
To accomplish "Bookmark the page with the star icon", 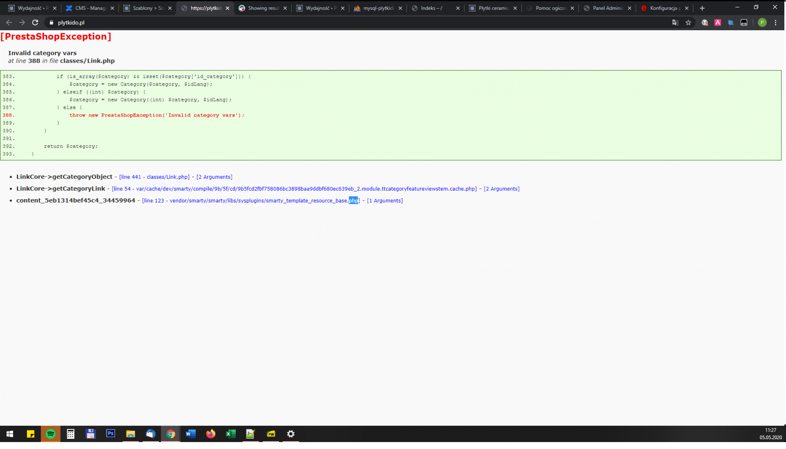I will 688,22.
